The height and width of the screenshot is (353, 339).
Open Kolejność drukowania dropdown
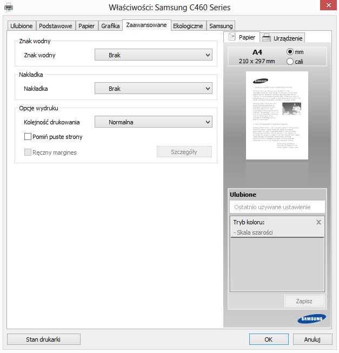[x=154, y=122]
